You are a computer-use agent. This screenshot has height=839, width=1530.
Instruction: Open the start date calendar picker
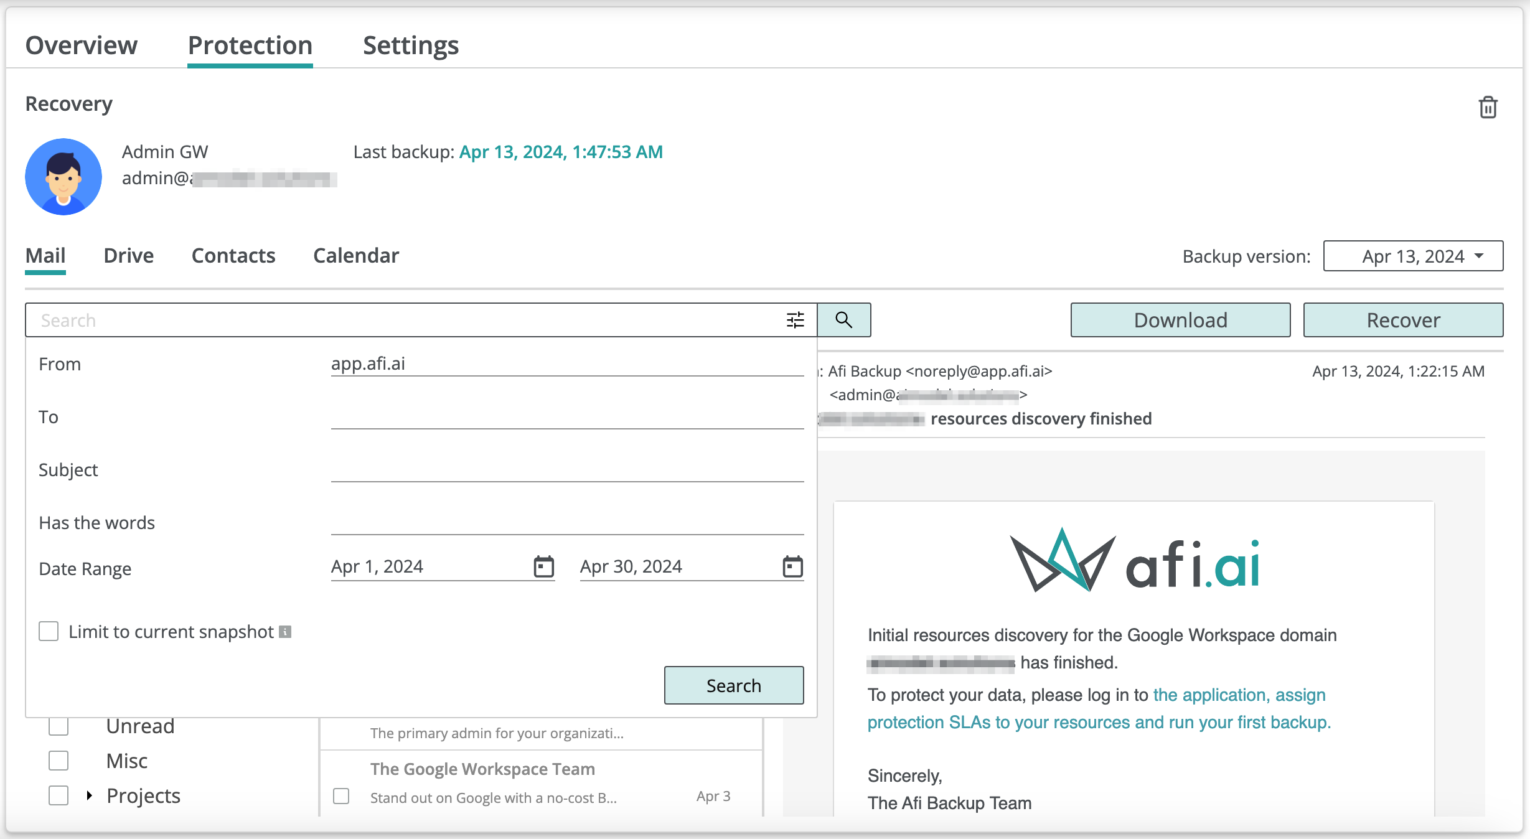pyautogui.click(x=543, y=566)
